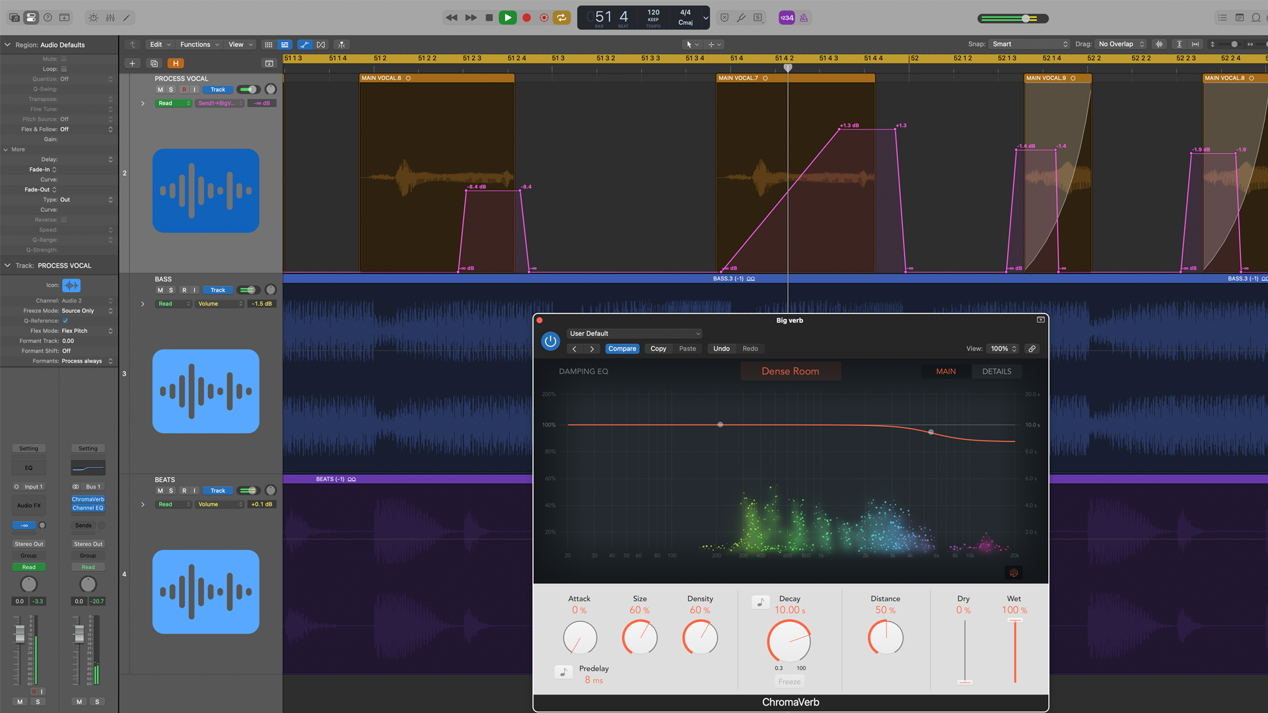Click the Fast Forward transport button
The width and height of the screenshot is (1268, 713).
[470, 18]
